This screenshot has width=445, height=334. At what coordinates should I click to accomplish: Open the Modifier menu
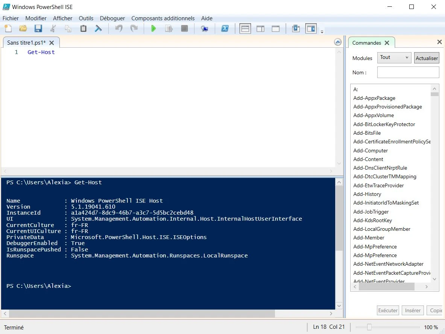(x=36, y=18)
